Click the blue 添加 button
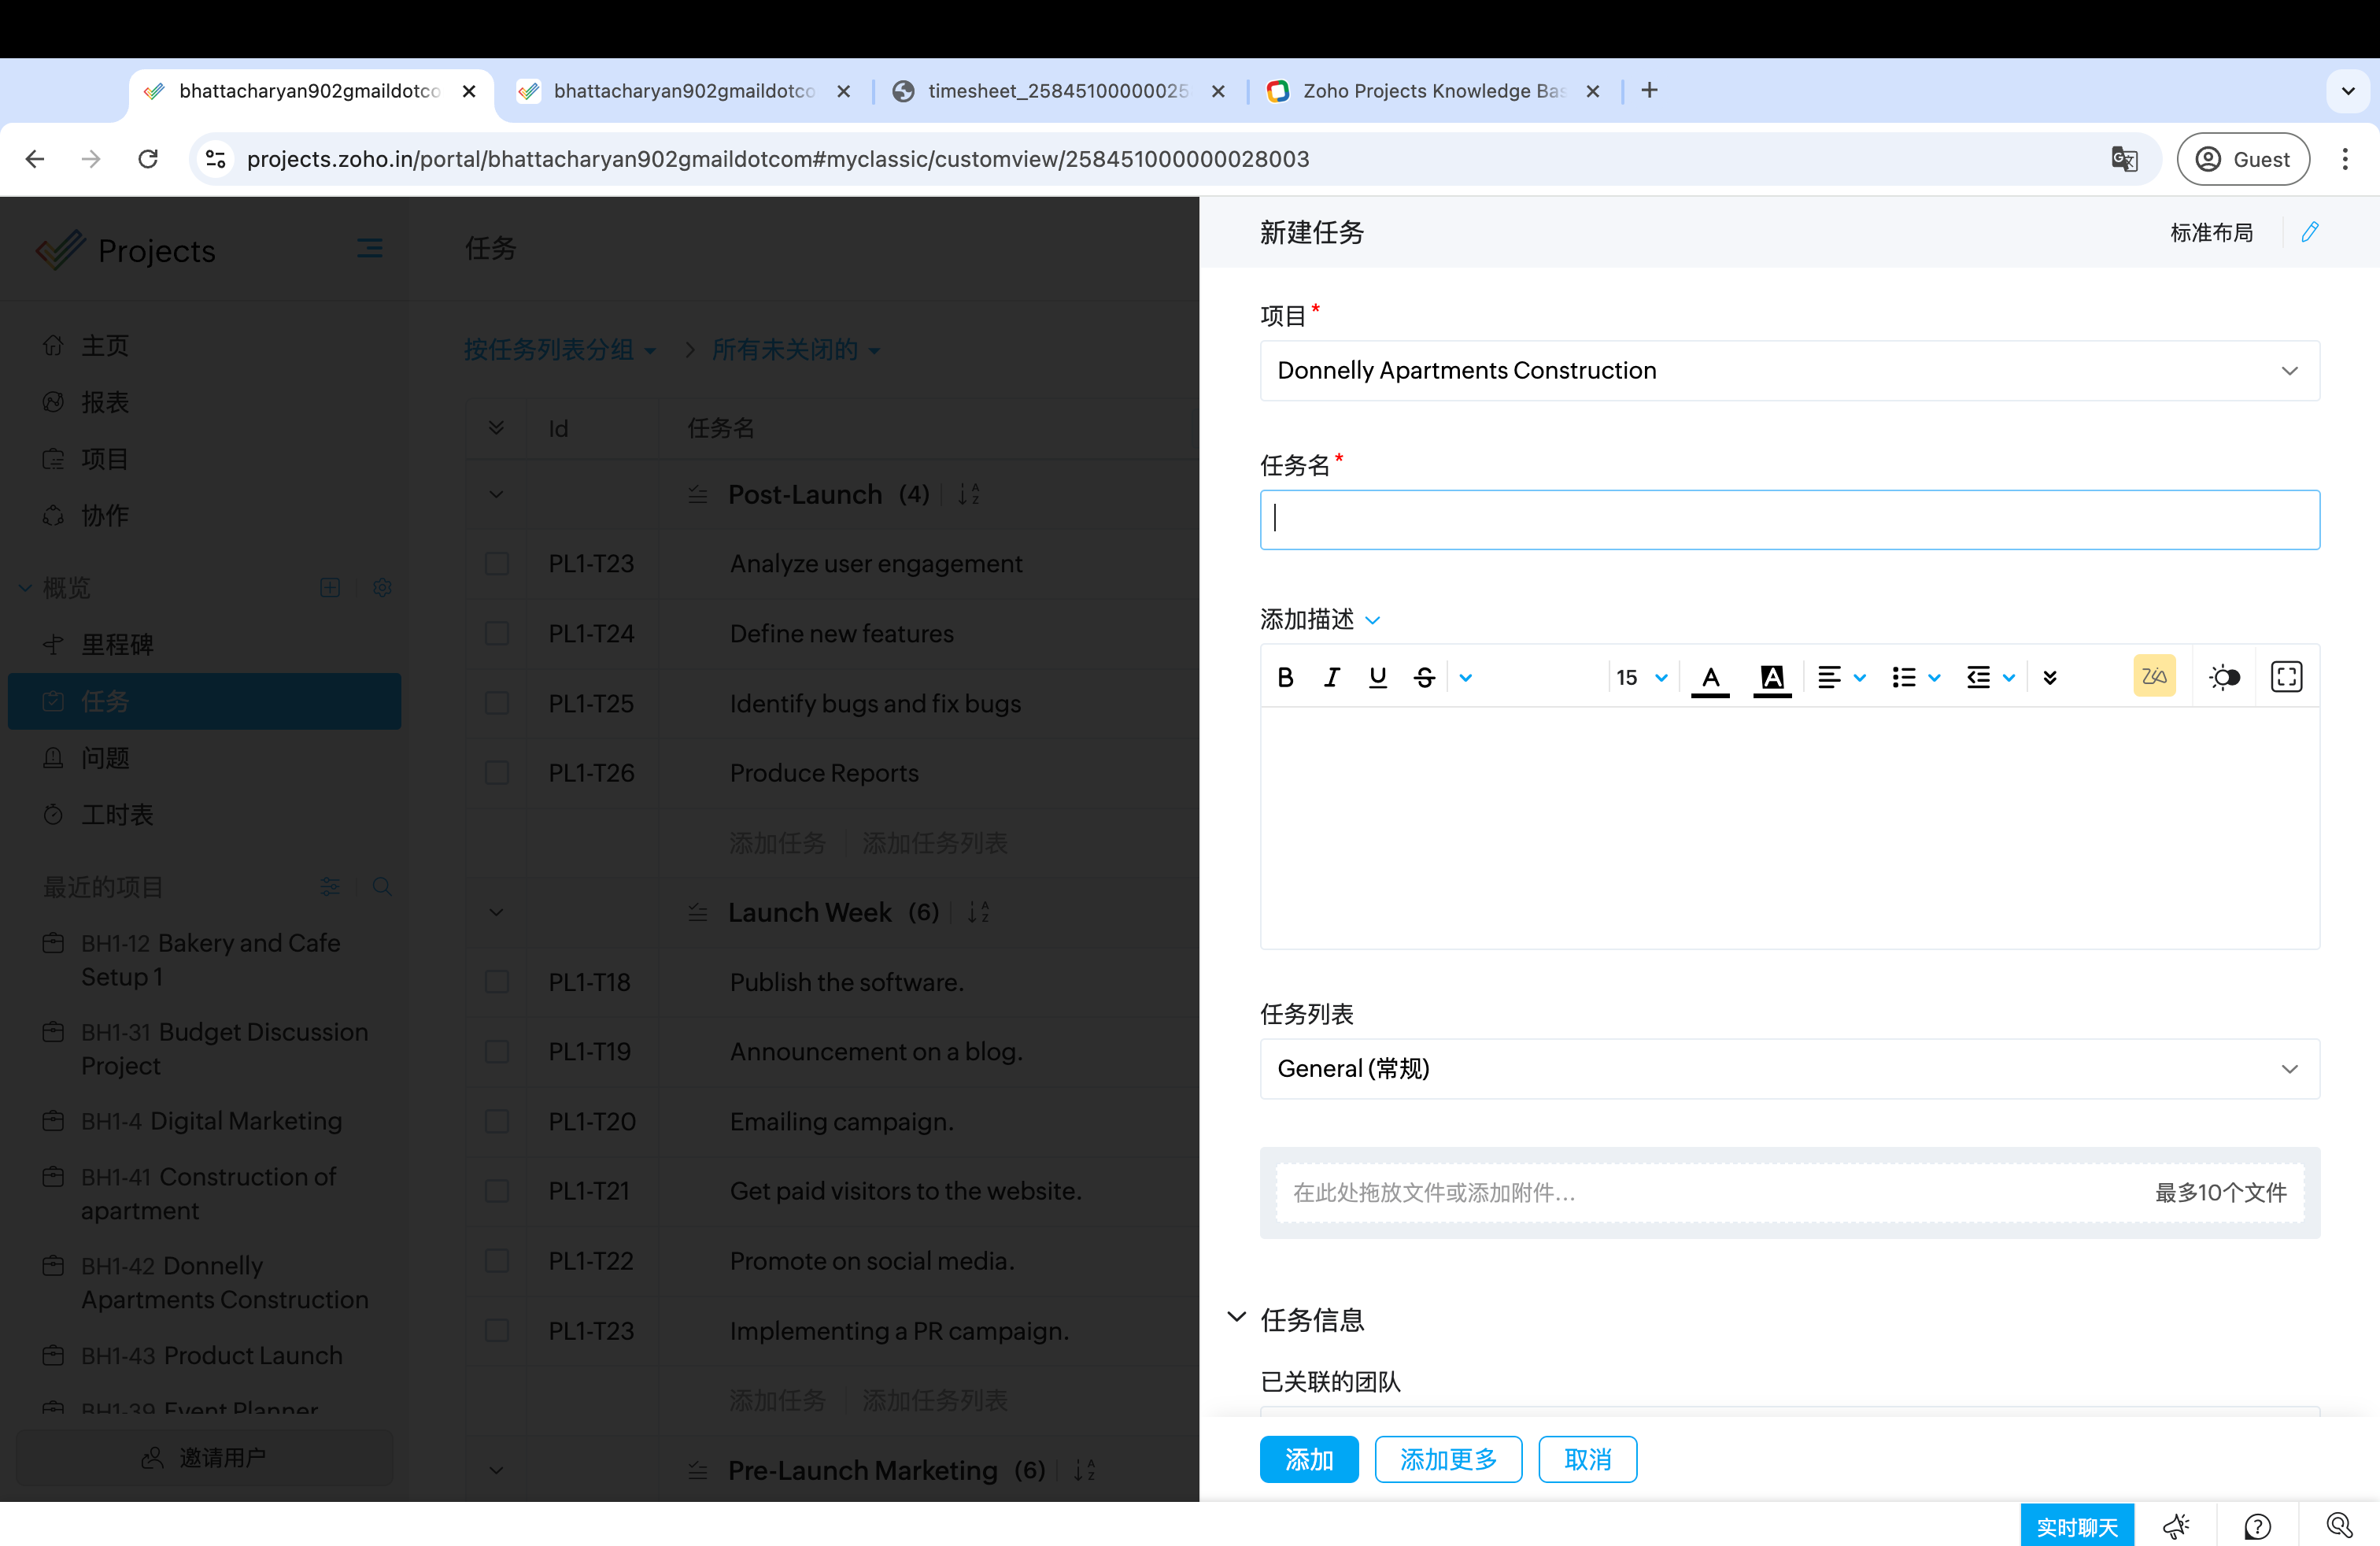Screen dimensions: 2380x1546 point(1308,1459)
